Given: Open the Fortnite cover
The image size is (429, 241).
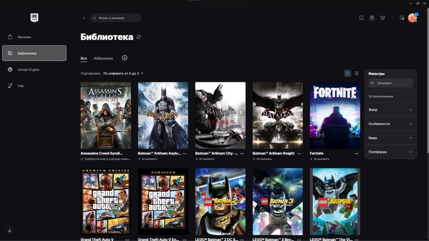Looking at the screenshot, I should (x=335, y=116).
